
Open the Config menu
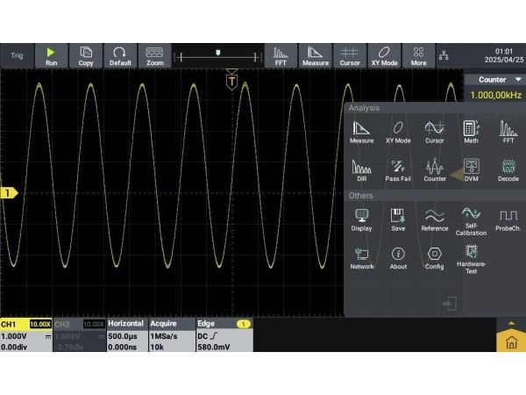pyautogui.click(x=435, y=258)
